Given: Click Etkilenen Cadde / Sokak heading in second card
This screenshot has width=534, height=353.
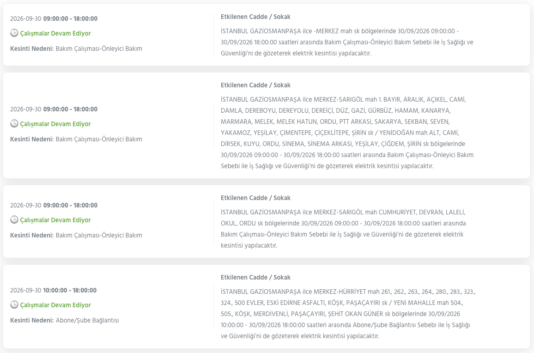Looking at the screenshot, I should point(255,85).
